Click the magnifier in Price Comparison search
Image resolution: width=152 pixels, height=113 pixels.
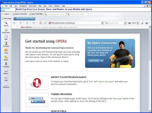coord(46,14)
